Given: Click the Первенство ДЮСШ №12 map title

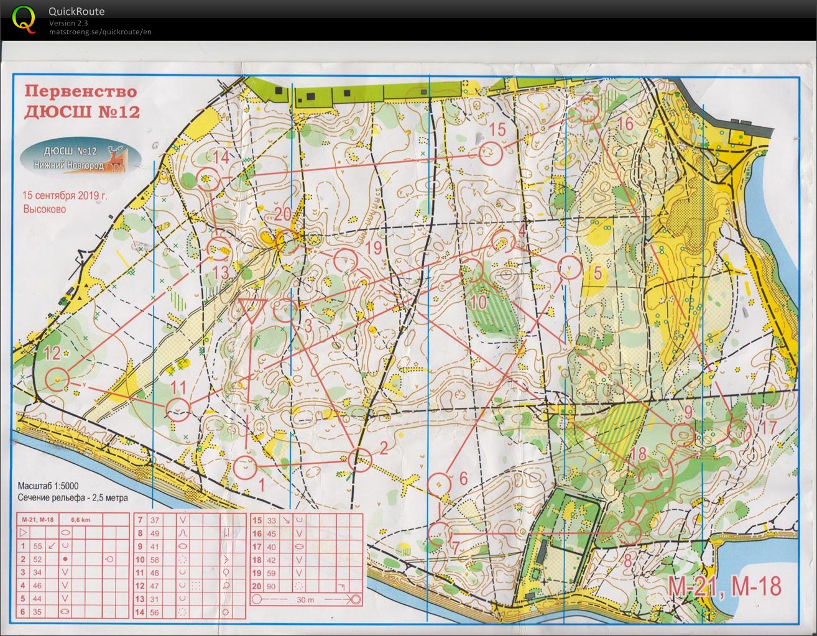Looking at the screenshot, I should coord(81,101).
